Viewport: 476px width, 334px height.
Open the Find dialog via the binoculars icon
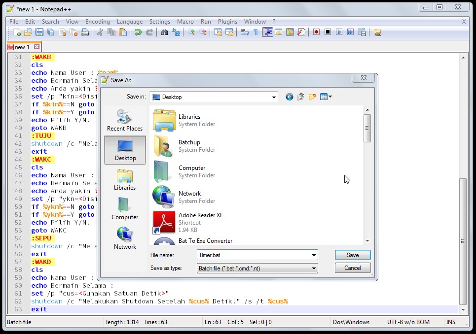coord(164,32)
